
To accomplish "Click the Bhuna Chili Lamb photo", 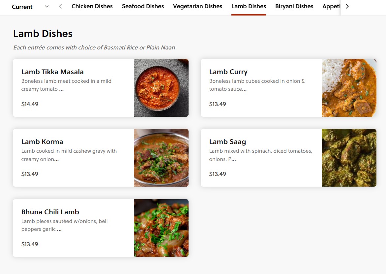I will [x=161, y=228].
